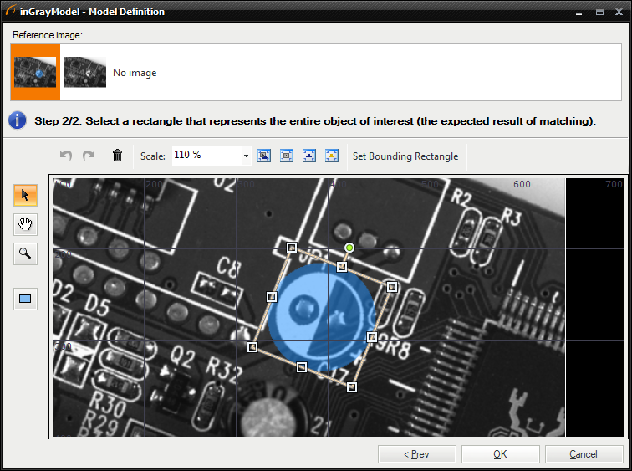The image size is (632, 471).
Task: Select the arrow pointer tool
Action: pyautogui.click(x=25, y=195)
